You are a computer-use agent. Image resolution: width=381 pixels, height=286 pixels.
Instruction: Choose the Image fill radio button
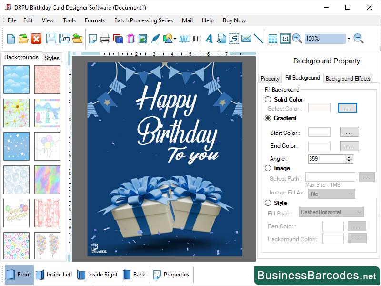click(268, 168)
